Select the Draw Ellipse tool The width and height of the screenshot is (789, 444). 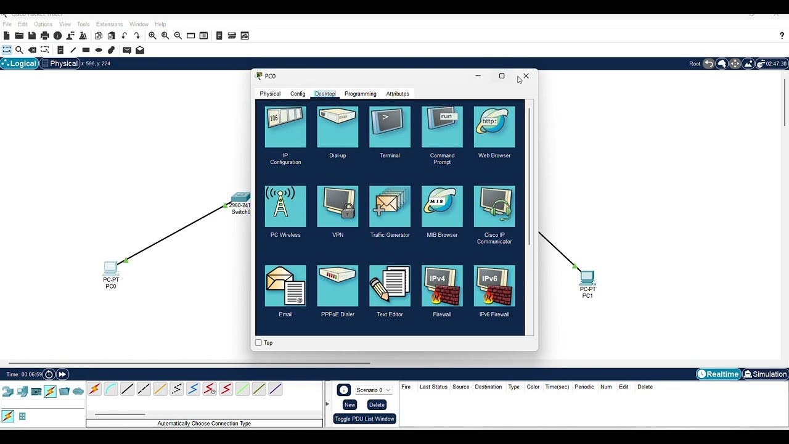coord(99,50)
